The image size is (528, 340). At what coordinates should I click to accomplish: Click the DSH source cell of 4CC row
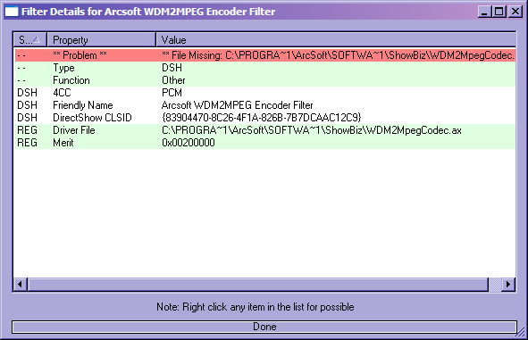[x=28, y=93]
